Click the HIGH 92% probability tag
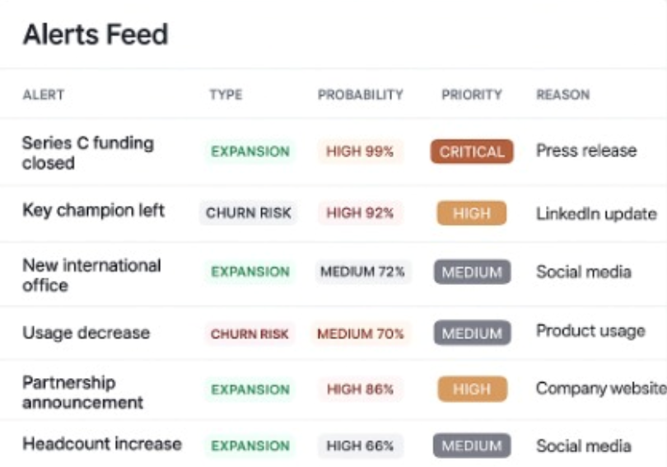The height and width of the screenshot is (467, 667). [x=360, y=213]
